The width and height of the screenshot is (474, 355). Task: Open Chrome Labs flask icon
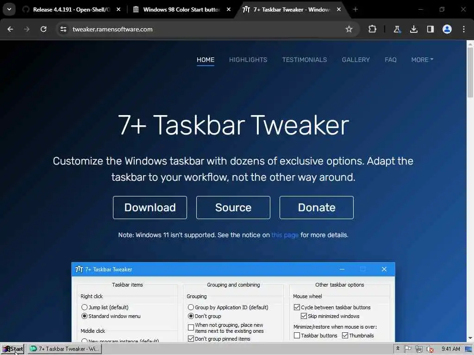click(x=397, y=29)
